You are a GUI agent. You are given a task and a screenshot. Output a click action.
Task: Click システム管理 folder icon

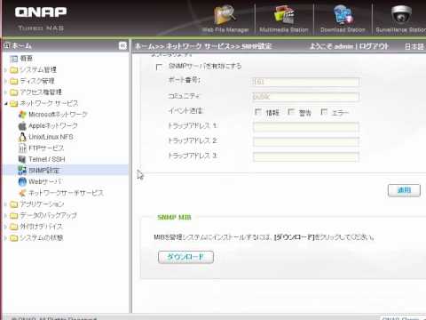pos(14,70)
